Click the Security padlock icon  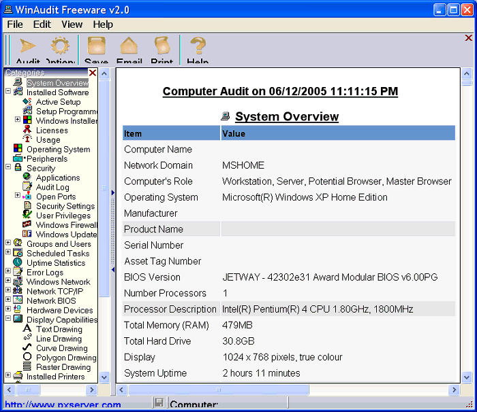[x=18, y=168]
